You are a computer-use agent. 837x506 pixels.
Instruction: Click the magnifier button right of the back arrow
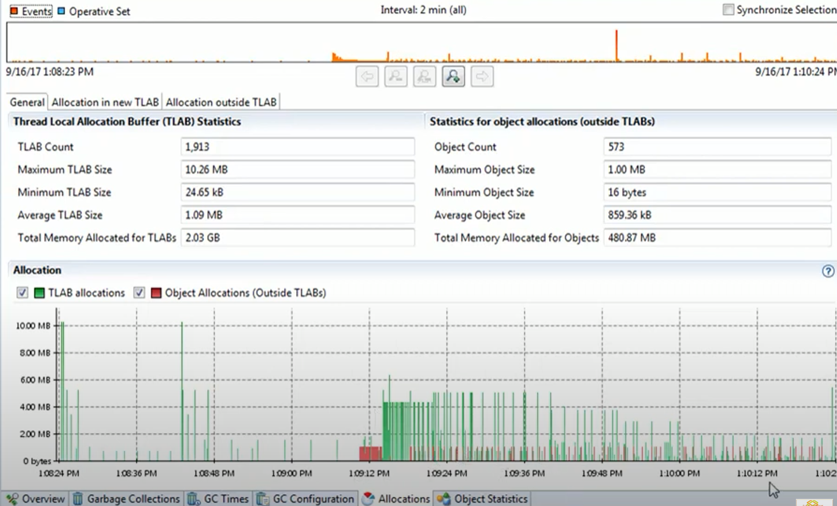click(396, 76)
